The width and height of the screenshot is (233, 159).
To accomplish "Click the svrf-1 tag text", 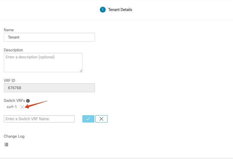I will pyautogui.click(x=12, y=107).
